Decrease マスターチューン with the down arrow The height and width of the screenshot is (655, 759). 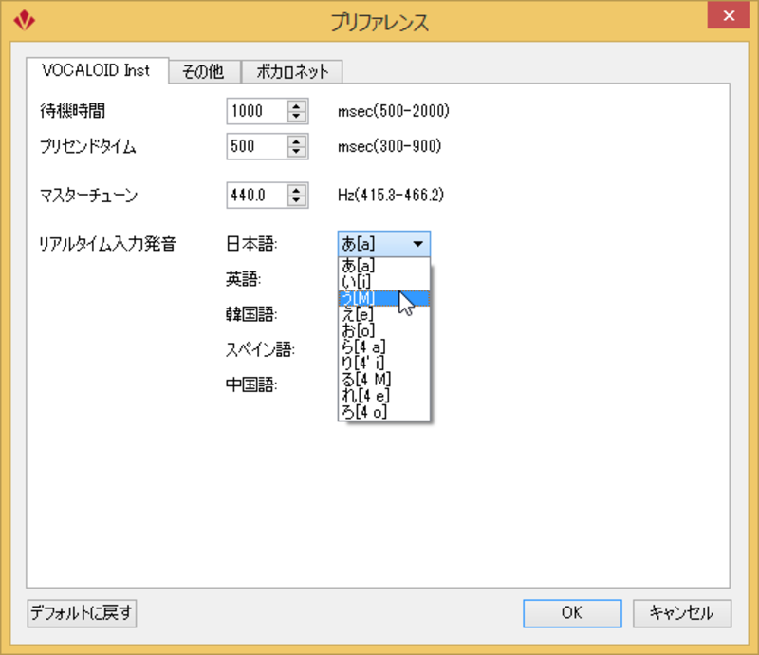(x=296, y=201)
